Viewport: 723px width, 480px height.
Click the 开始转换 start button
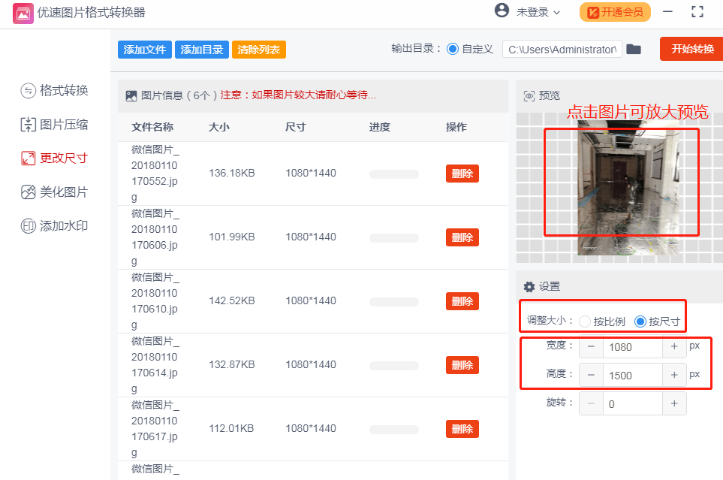692,49
